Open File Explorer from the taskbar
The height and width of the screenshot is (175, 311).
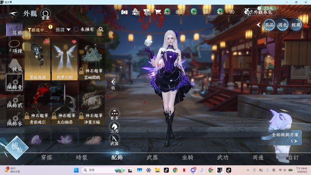(158, 170)
